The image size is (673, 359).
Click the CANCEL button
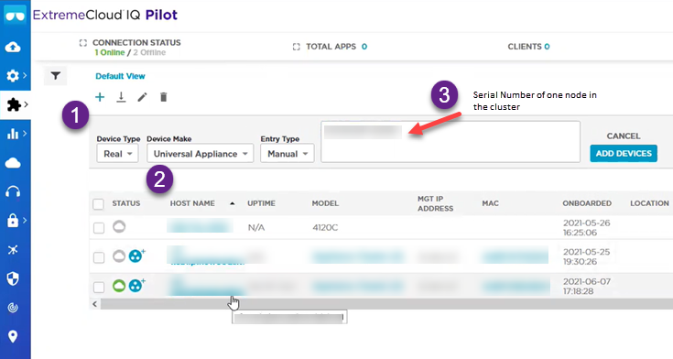(624, 136)
